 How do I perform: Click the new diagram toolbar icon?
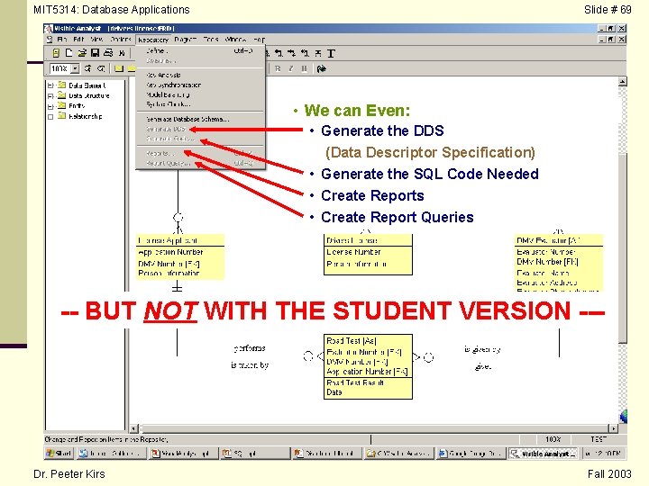69,53
